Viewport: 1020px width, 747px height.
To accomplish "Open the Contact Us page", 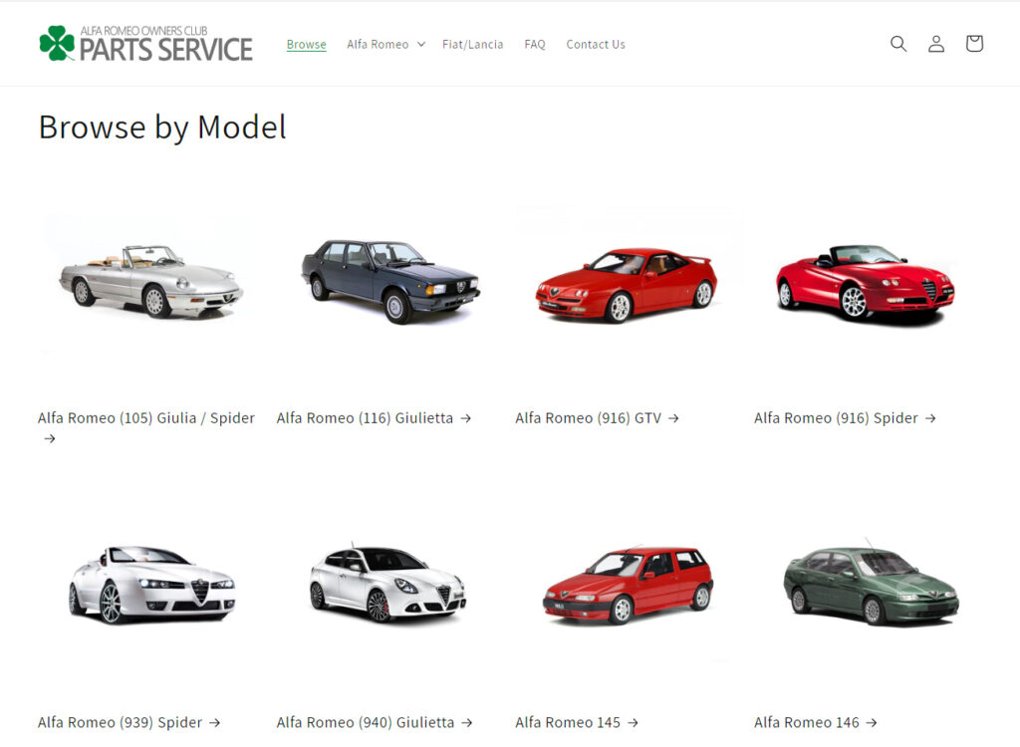I will (595, 44).
